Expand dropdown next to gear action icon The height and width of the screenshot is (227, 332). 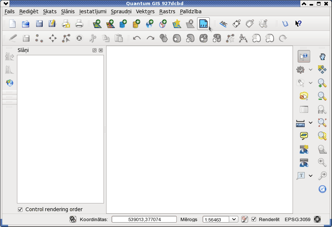[x=310, y=69]
